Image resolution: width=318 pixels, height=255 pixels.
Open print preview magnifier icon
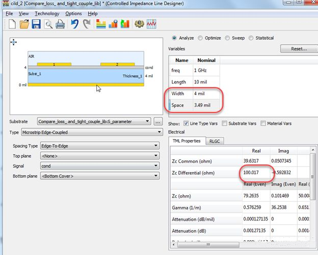(x=48, y=24)
